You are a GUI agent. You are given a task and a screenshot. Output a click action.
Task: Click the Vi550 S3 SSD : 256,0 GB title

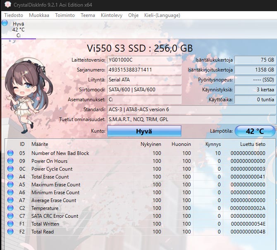click(x=140, y=48)
